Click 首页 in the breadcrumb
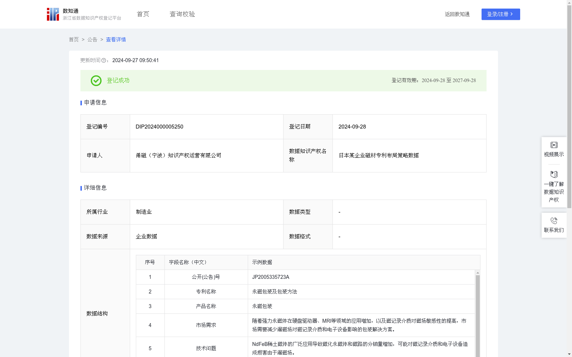572x357 pixels. 74,39
